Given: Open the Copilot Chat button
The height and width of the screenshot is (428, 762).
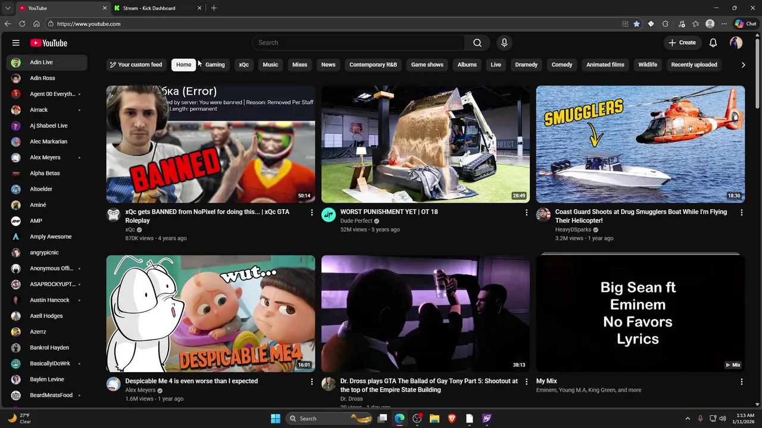Looking at the screenshot, I should coord(745,24).
